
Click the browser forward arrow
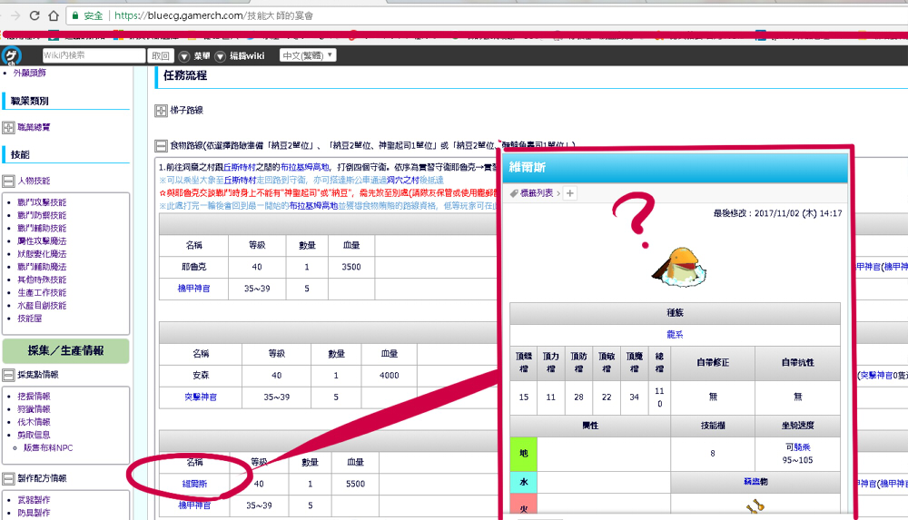coord(15,15)
